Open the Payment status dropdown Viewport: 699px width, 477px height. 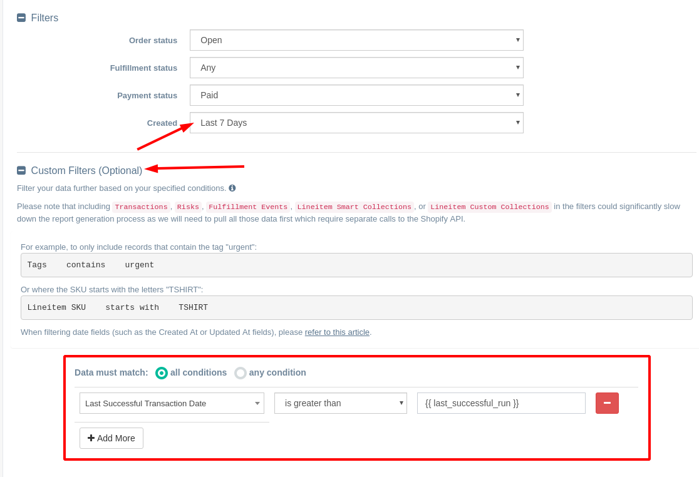coord(356,95)
